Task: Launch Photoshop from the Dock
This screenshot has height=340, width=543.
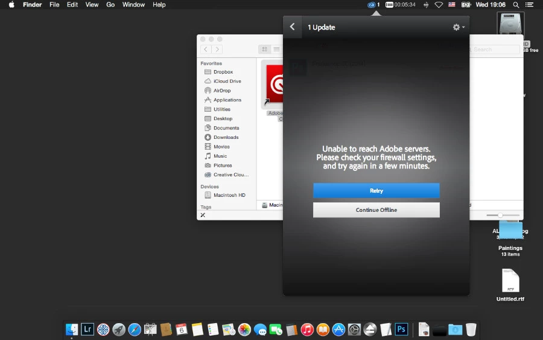Action: coord(401,329)
